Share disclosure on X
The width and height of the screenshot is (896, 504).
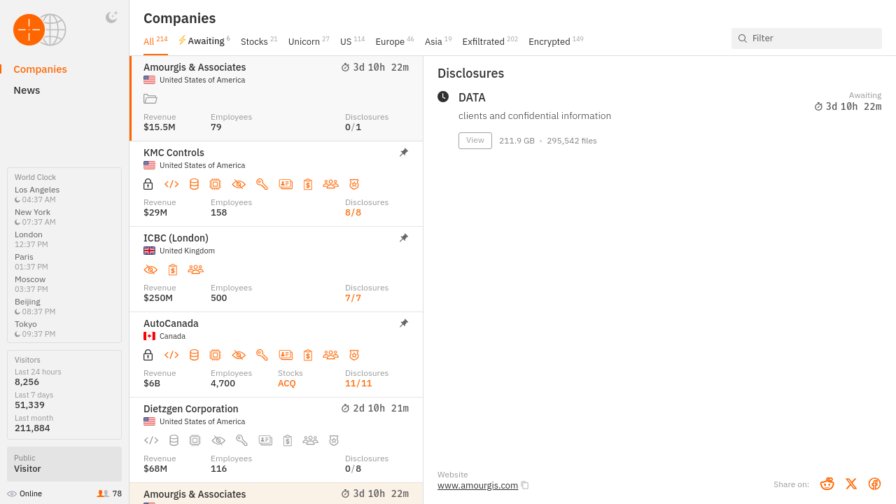[x=851, y=484]
